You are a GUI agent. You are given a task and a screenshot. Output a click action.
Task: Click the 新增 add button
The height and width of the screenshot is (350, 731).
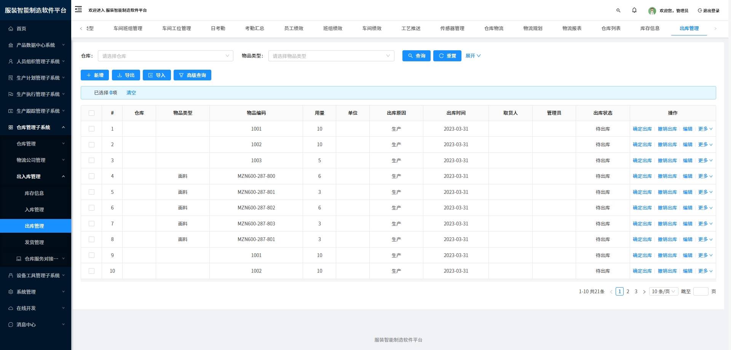tap(95, 75)
